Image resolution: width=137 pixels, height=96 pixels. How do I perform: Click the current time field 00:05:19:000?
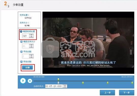(x=54, y=86)
